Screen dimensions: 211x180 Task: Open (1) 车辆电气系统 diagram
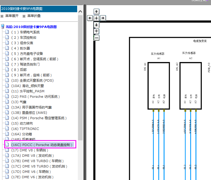(x=25, y=32)
